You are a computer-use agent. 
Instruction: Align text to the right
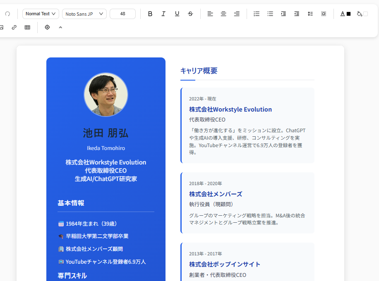coord(237,14)
